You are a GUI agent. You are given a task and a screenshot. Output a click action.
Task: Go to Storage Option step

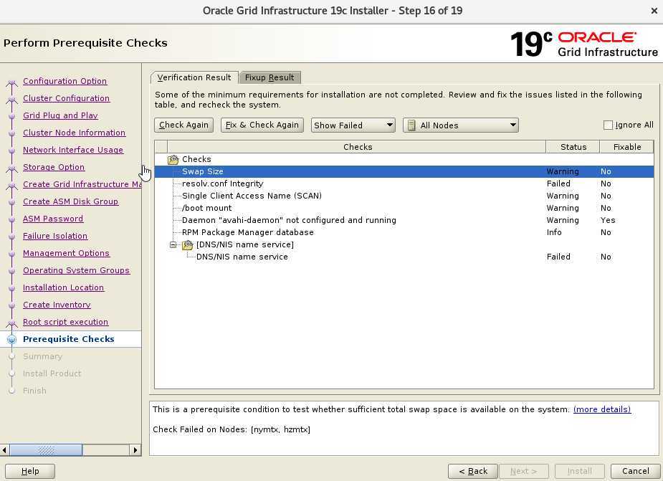pyautogui.click(x=54, y=167)
